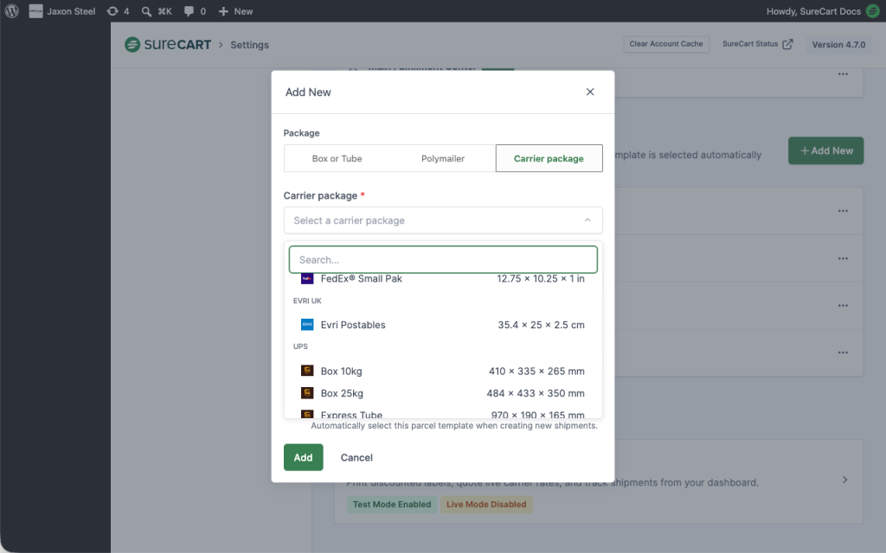Select the Carrier package type
Screen dimensions: 886x553
pos(549,159)
